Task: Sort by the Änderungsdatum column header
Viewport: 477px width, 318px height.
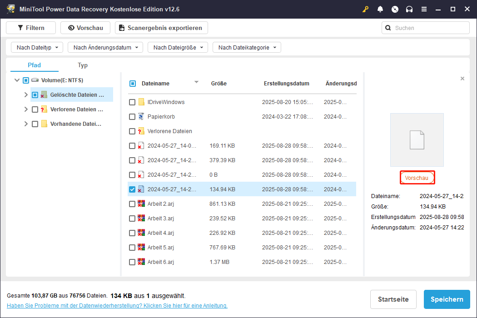Action: [x=341, y=84]
